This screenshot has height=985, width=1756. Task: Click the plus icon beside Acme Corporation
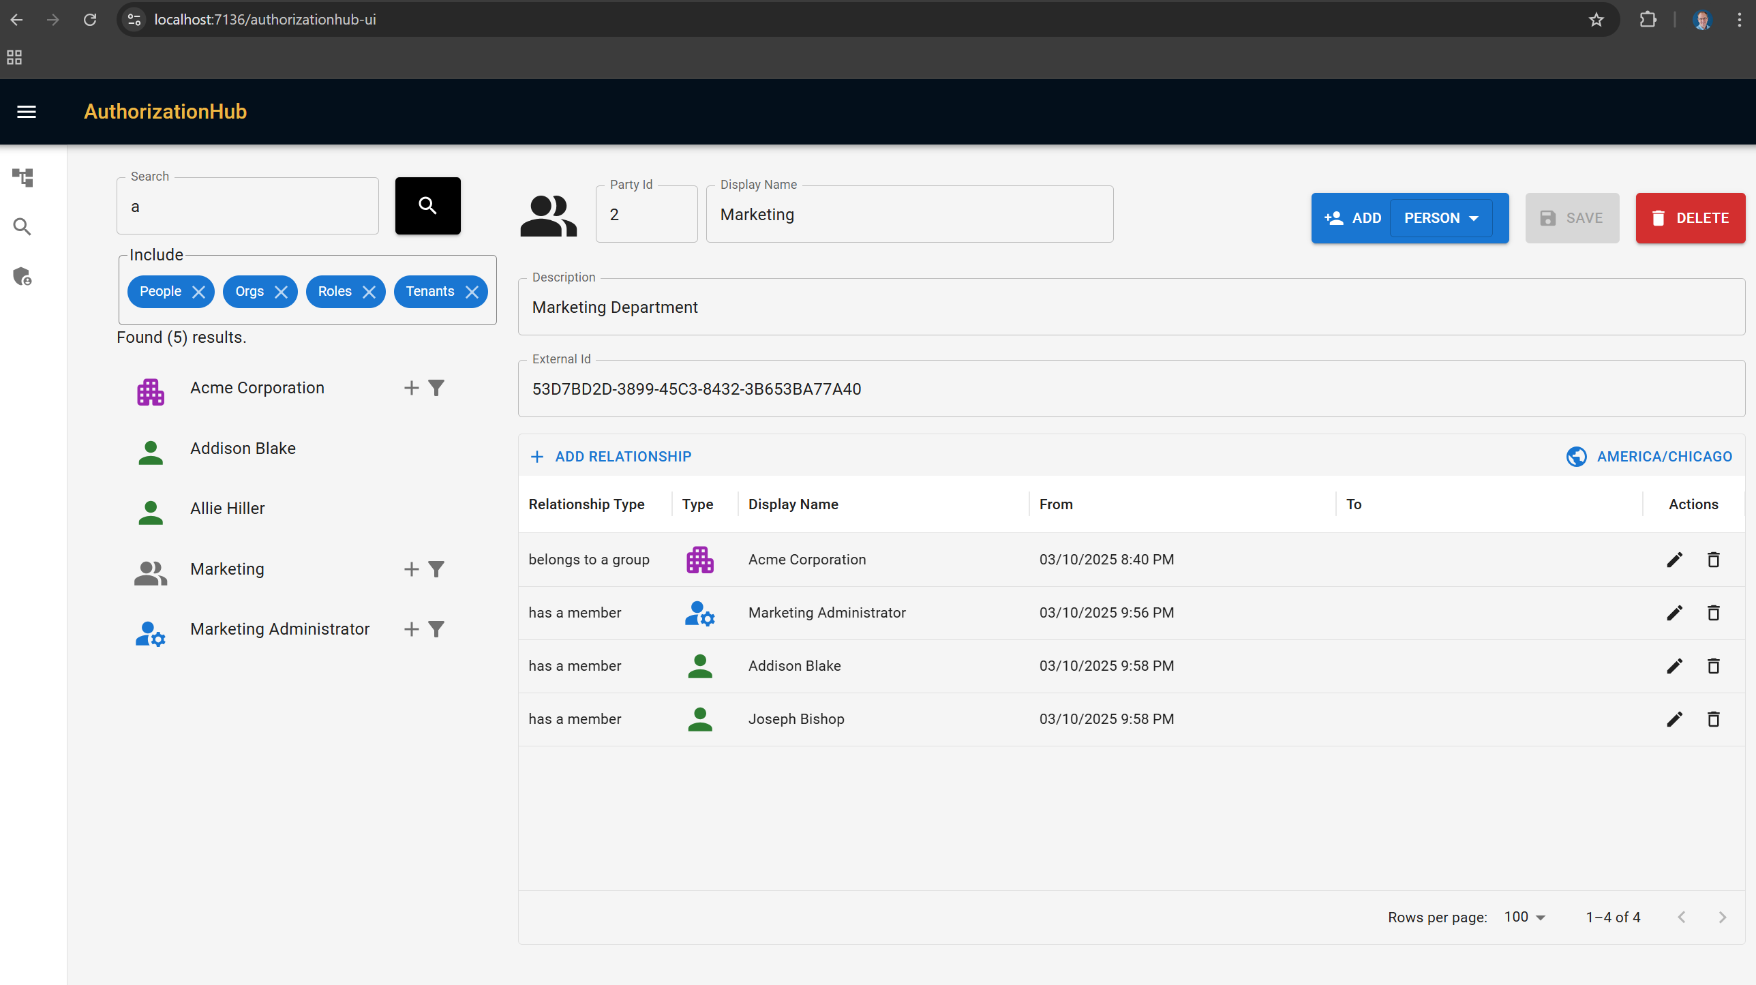point(411,388)
